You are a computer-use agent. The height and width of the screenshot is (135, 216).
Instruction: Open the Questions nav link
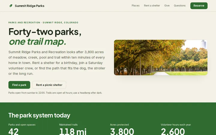pyautogui.click(x=180, y=6)
